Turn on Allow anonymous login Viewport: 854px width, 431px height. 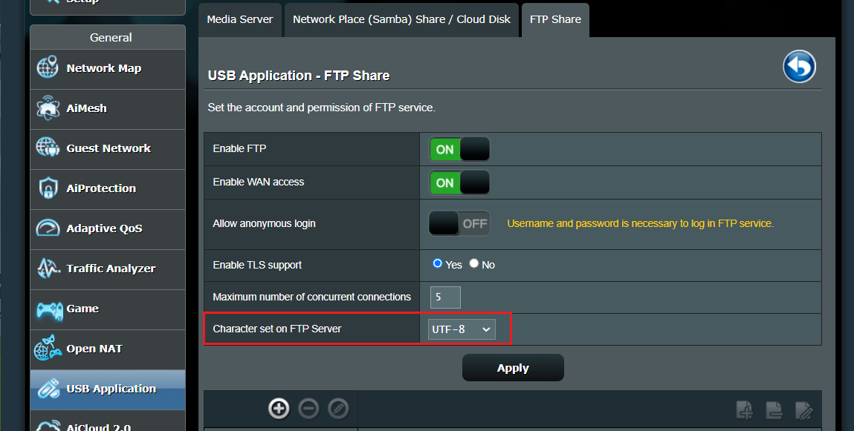(459, 223)
